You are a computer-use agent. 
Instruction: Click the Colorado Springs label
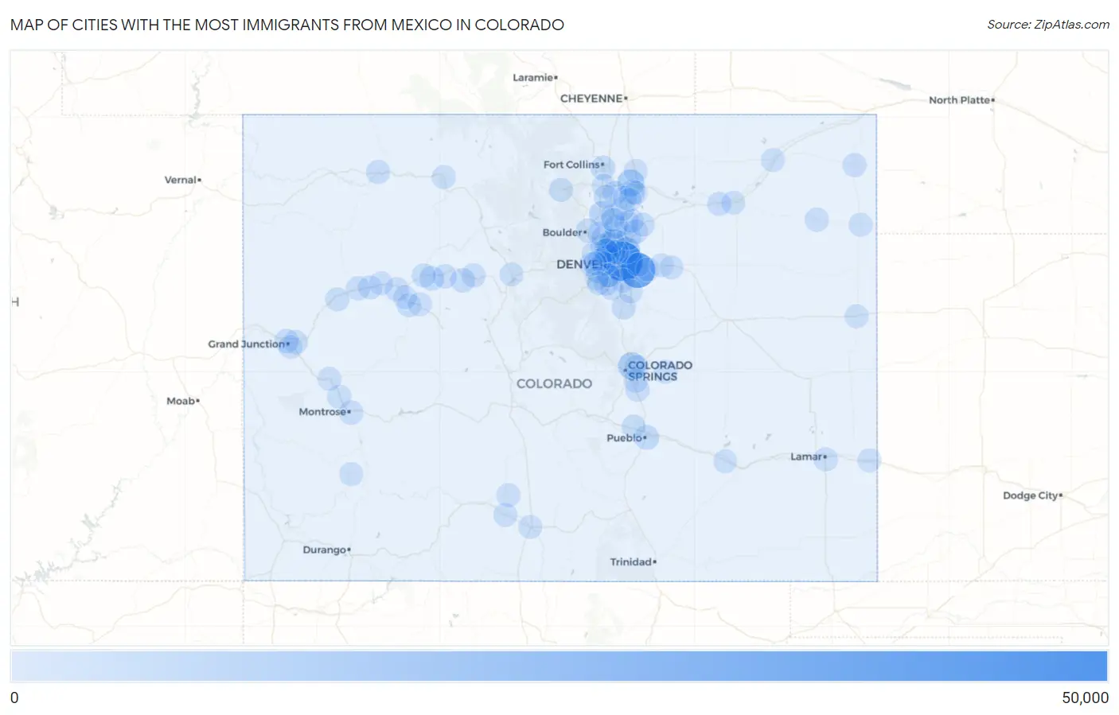[659, 371]
